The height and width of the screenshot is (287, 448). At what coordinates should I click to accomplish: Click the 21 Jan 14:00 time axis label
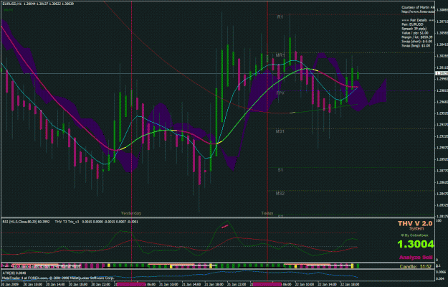coord(191,285)
